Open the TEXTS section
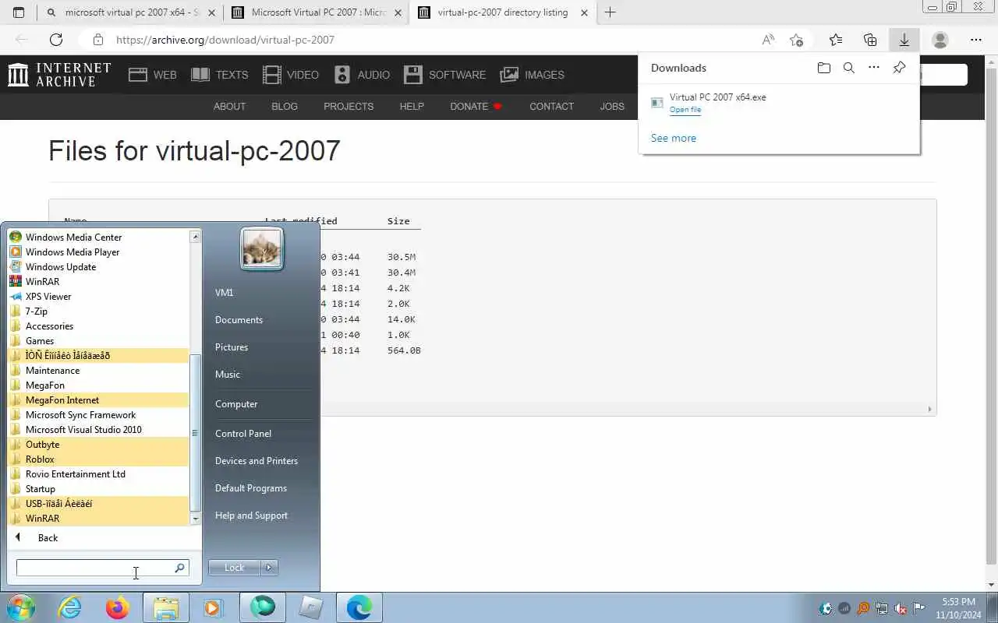 pyautogui.click(x=220, y=75)
